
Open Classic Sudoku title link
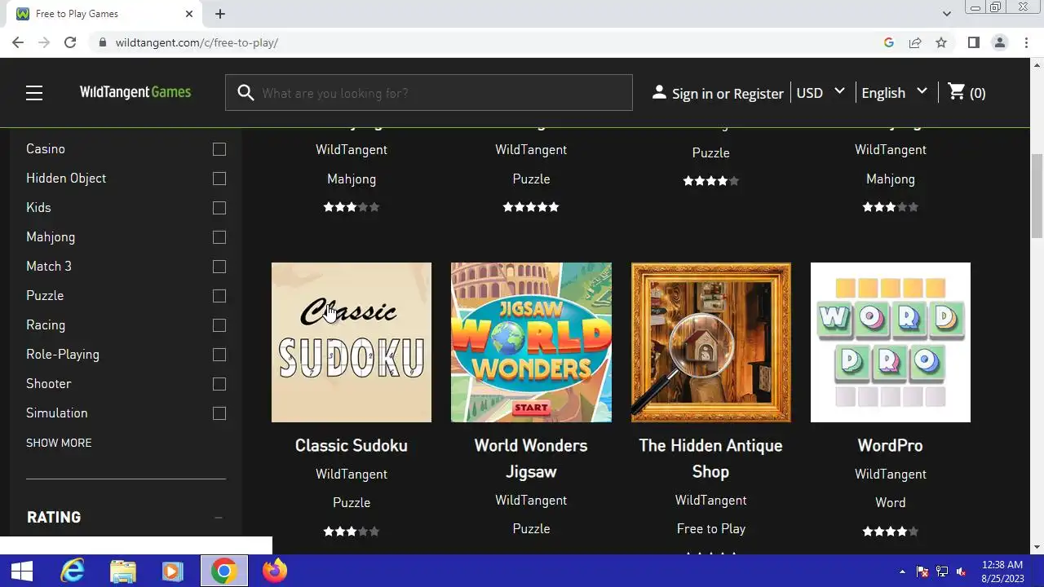click(x=352, y=445)
